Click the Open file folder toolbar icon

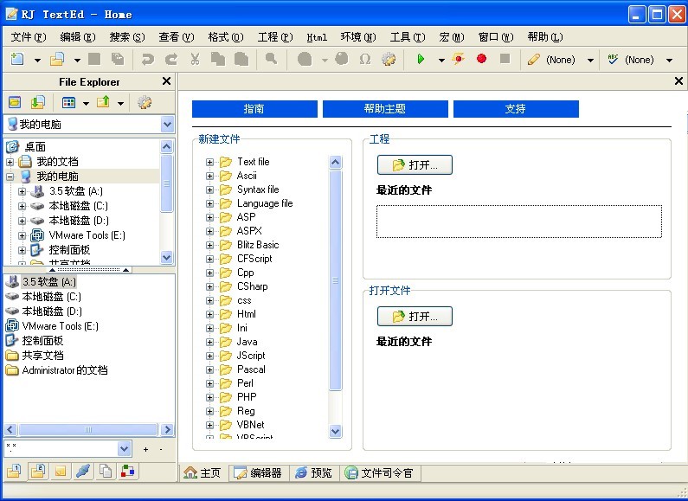(x=57, y=60)
